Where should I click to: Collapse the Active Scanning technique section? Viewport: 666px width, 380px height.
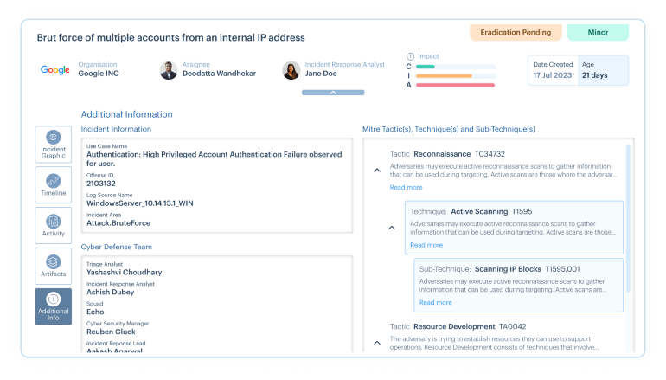point(392,228)
